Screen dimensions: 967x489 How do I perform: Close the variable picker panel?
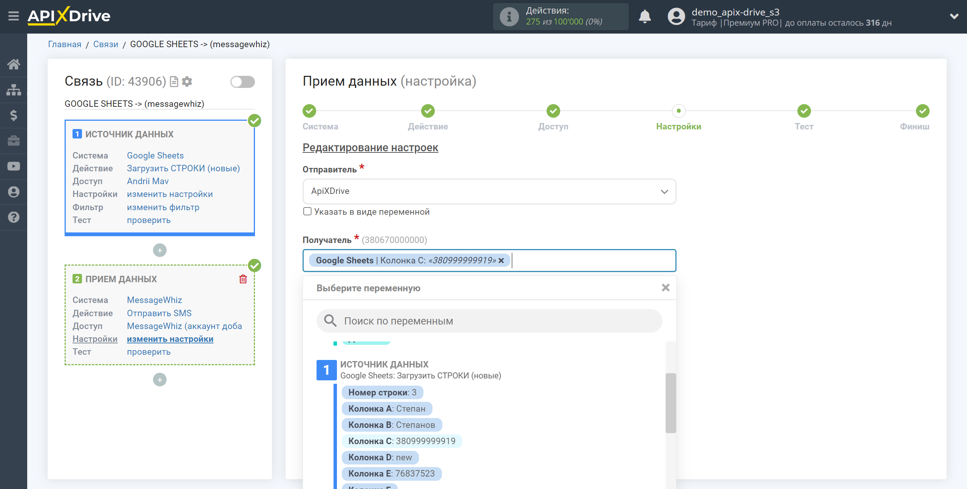click(x=666, y=288)
